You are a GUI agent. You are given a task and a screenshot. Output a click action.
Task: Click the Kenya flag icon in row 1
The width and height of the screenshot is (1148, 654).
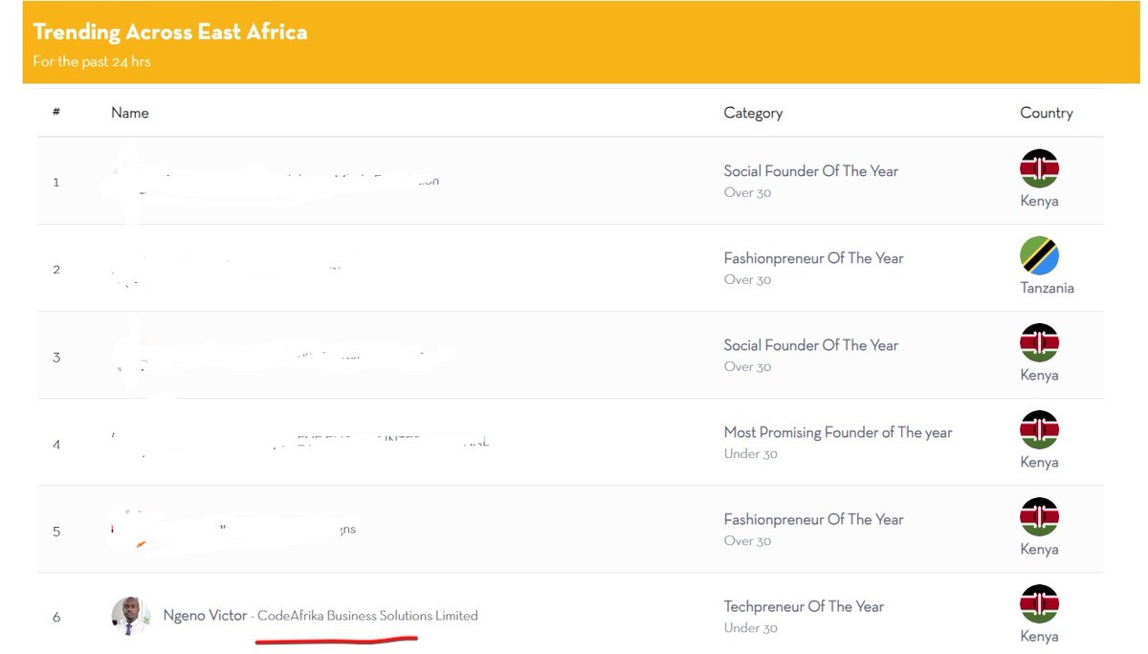click(1039, 168)
